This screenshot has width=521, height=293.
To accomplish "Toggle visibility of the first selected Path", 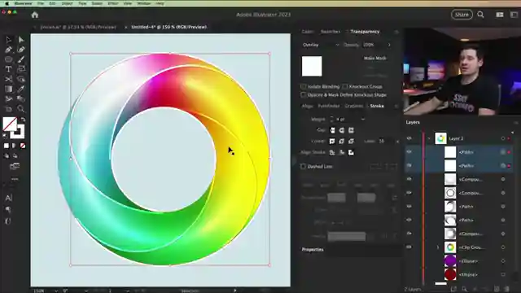I will pyautogui.click(x=409, y=152).
